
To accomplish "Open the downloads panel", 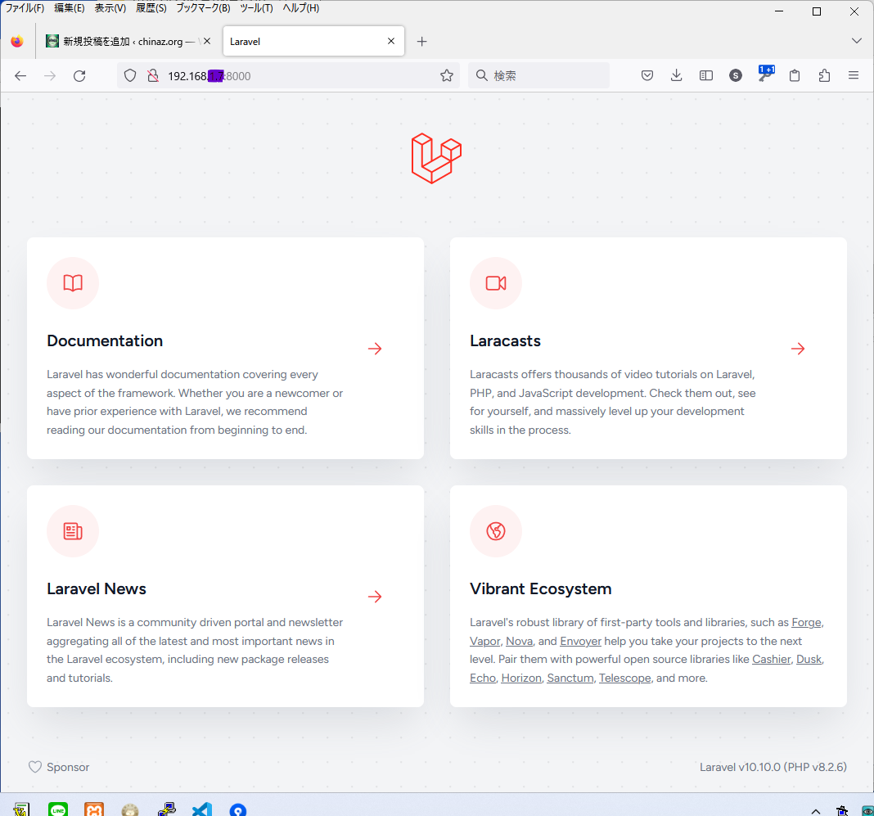I will 676,76.
